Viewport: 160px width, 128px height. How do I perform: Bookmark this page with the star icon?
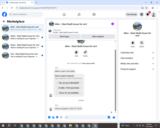click(x=147, y=8)
